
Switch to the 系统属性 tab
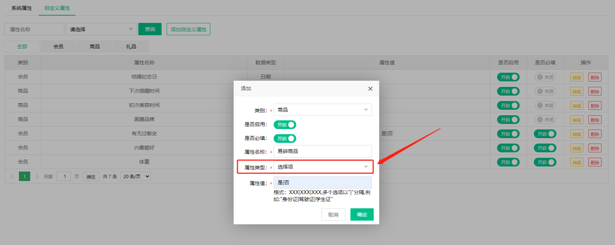tap(21, 8)
